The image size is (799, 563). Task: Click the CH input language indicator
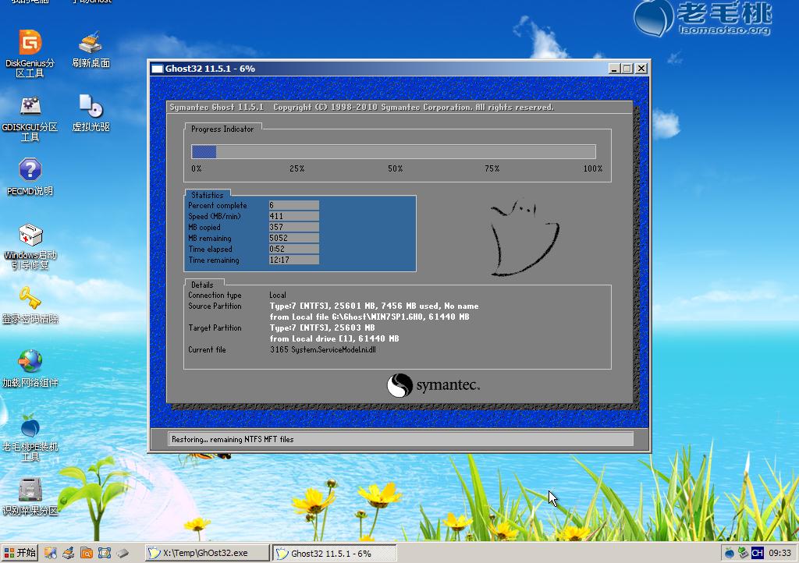(756, 553)
